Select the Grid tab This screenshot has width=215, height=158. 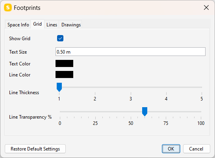point(37,24)
